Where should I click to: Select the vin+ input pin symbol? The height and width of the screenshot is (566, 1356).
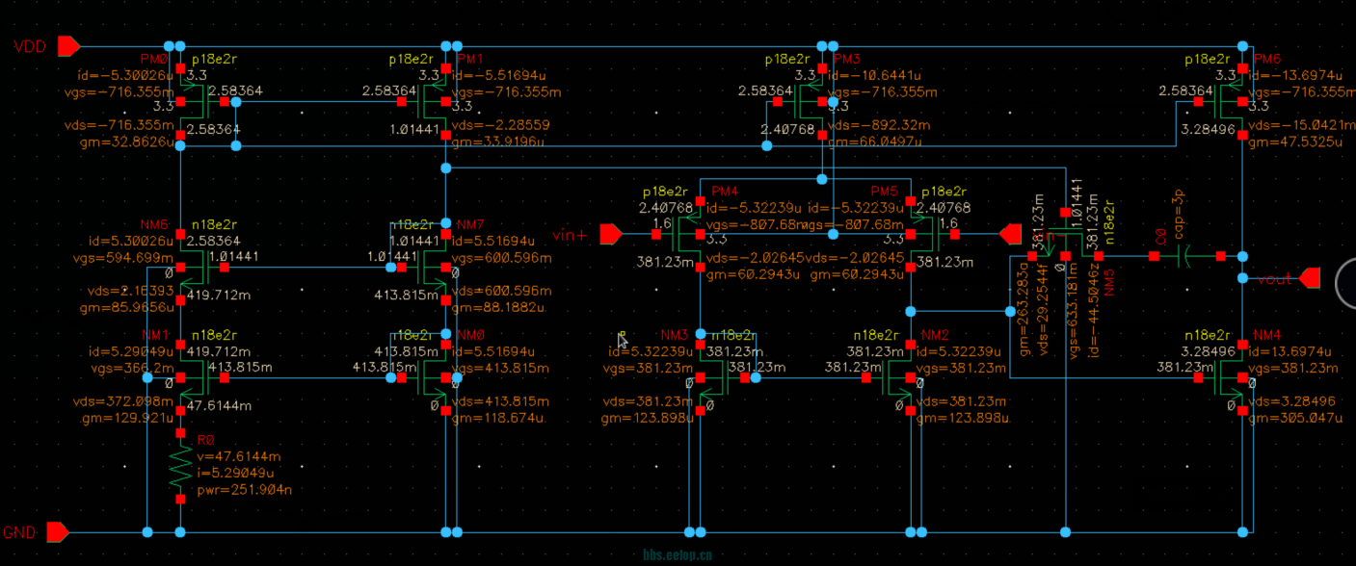(611, 234)
